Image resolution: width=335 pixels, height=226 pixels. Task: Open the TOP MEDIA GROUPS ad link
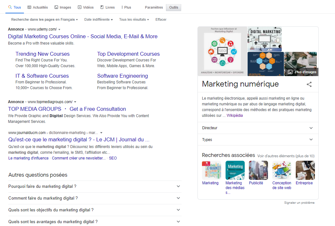(67, 109)
